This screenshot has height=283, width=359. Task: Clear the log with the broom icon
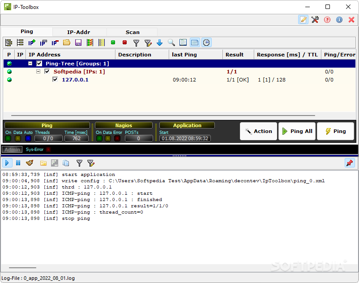(x=30, y=163)
